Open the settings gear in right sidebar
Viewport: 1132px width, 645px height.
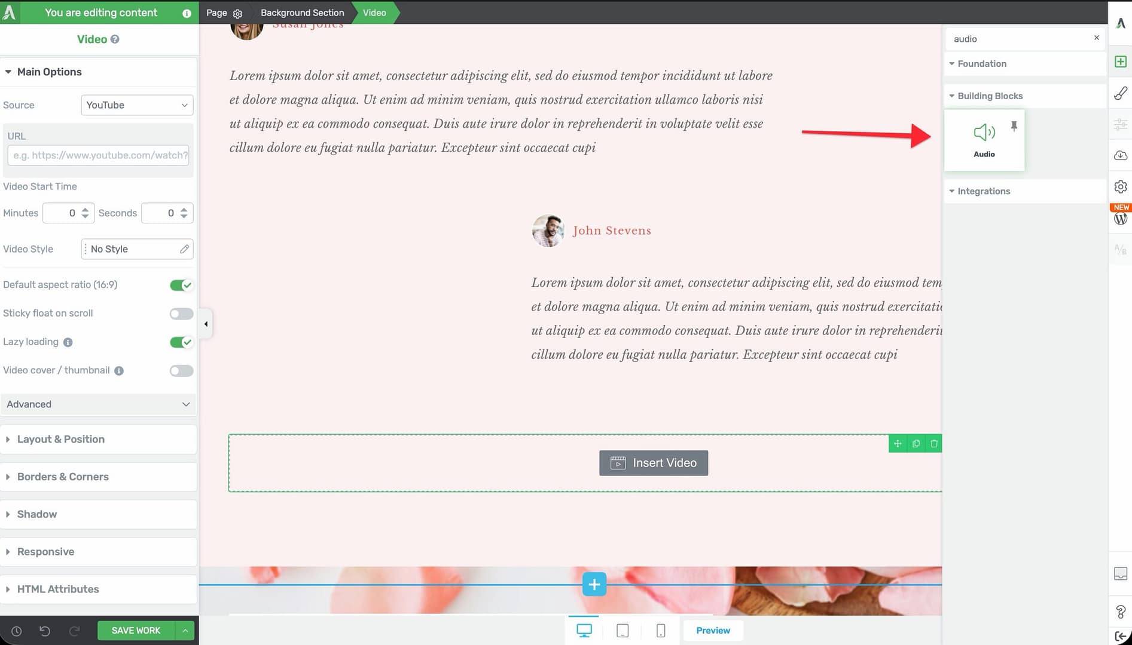pyautogui.click(x=1120, y=187)
